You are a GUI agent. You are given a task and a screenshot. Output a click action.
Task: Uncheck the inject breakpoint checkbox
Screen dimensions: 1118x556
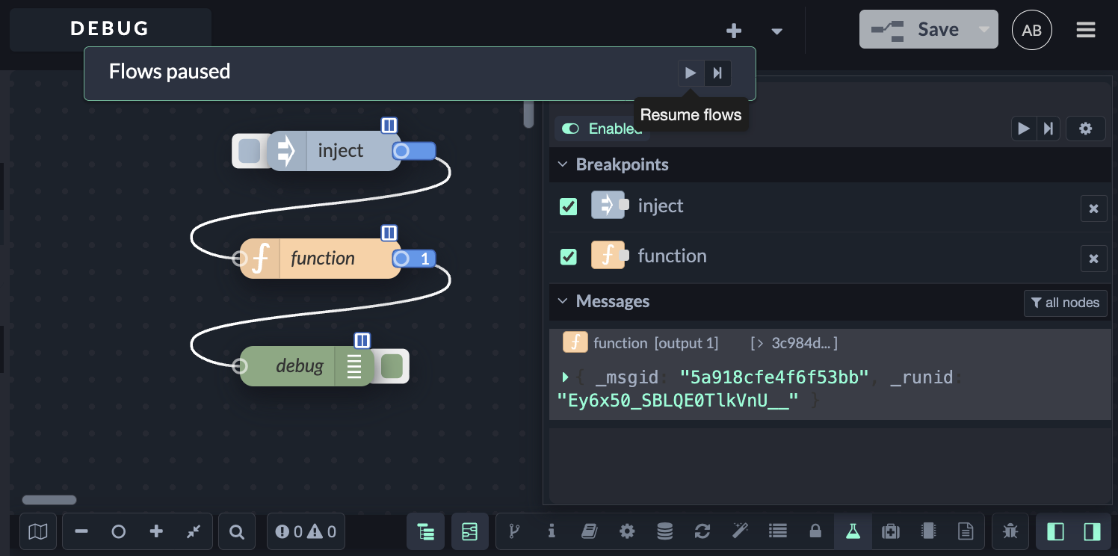tap(569, 206)
